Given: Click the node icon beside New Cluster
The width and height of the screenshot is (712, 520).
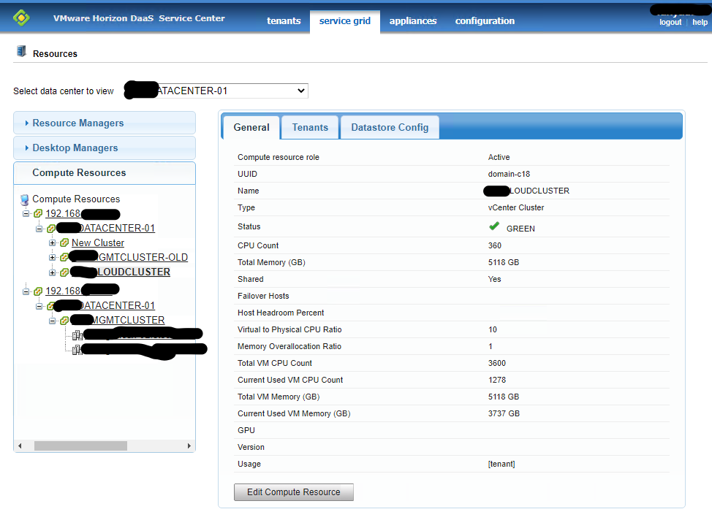Looking at the screenshot, I should [x=64, y=242].
